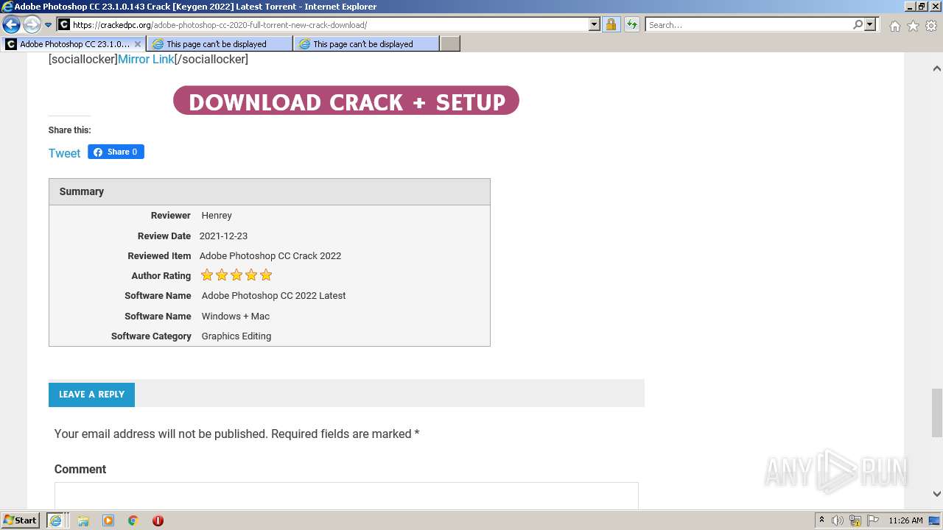Open the Action Center flag icon
This screenshot has width=943, height=530.
[873, 520]
